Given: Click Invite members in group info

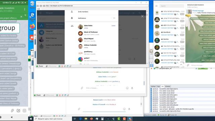Looking at the screenshot, I should click(83, 12).
